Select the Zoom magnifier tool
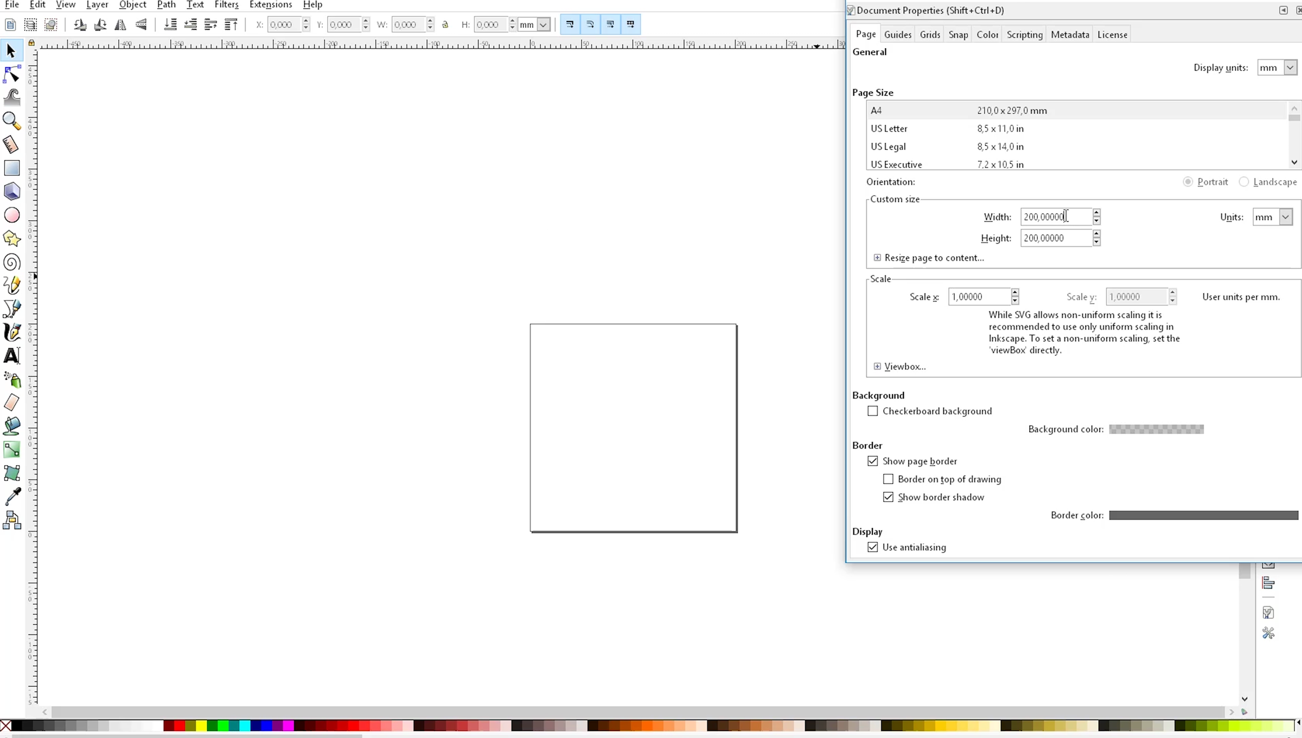 [12, 121]
